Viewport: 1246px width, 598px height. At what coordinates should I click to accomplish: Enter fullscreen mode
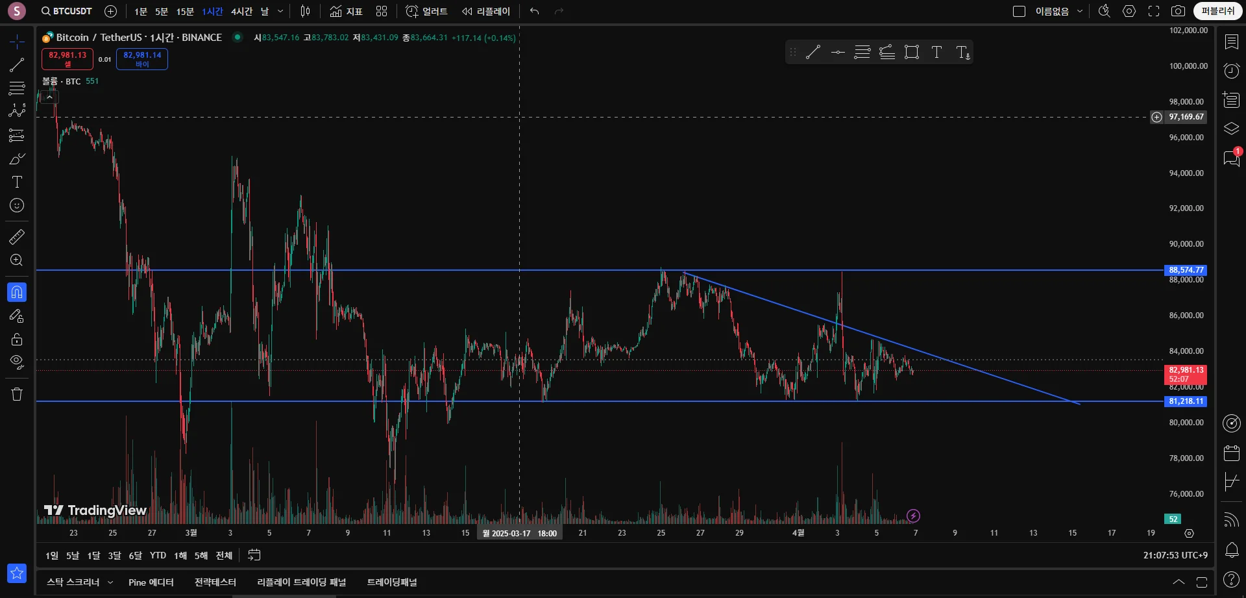(1154, 11)
